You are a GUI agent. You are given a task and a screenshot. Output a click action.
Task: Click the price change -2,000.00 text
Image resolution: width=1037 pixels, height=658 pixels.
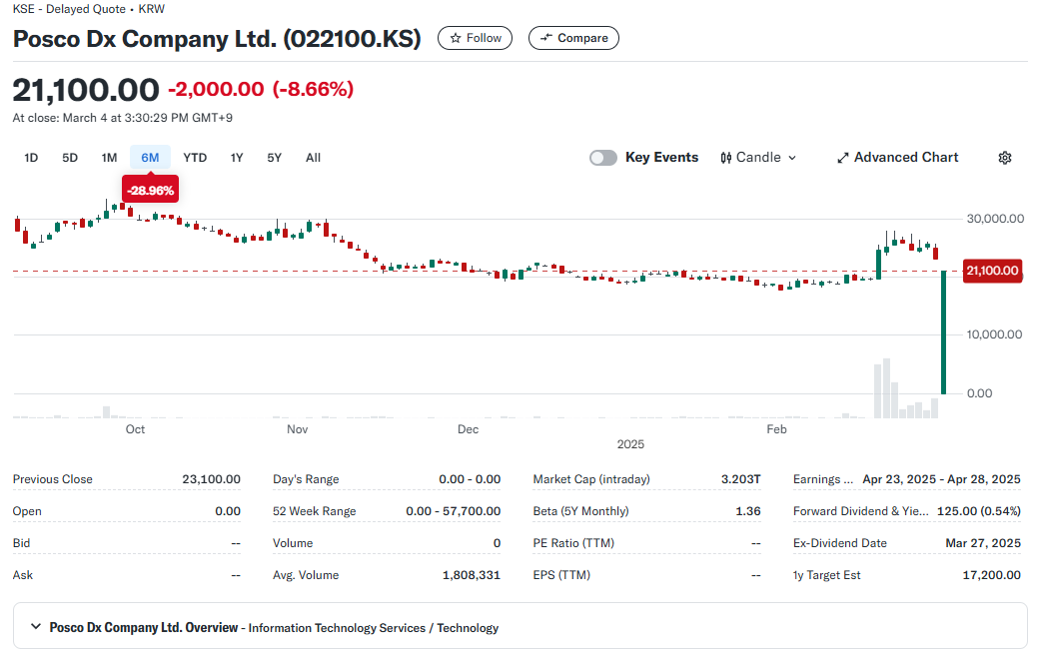click(216, 89)
